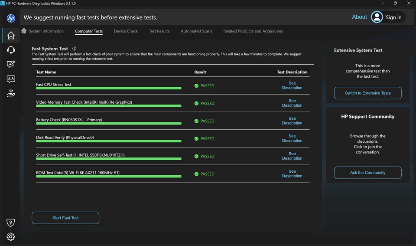Image resolution: width=416 pixels, height=246 pixels.
Task: Click Switch to Extensive Tests button
Action: point(367,93)
